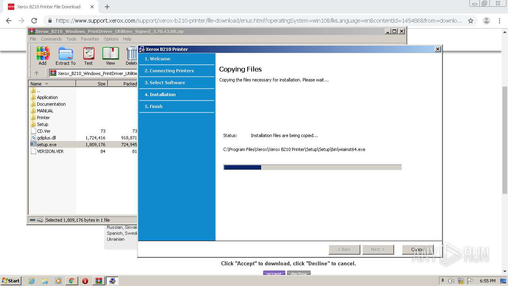Close the Xerox browser tab
The height and width of the screenshot is (286, 508).
tap(92, 7)
